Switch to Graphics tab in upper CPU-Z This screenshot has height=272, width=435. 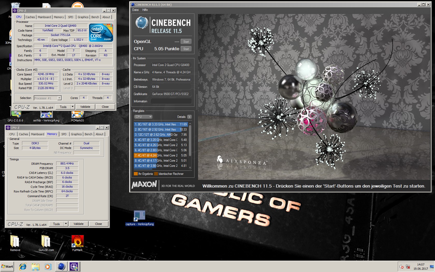83,17
